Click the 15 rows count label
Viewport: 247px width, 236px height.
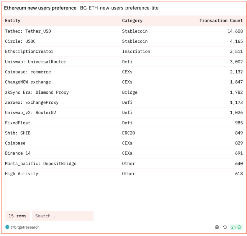click(17, 216)
